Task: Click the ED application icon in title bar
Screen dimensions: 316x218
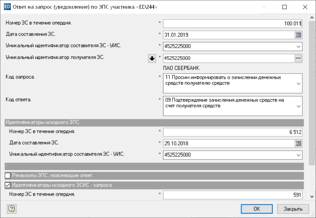Action: [x=6, y=7]
